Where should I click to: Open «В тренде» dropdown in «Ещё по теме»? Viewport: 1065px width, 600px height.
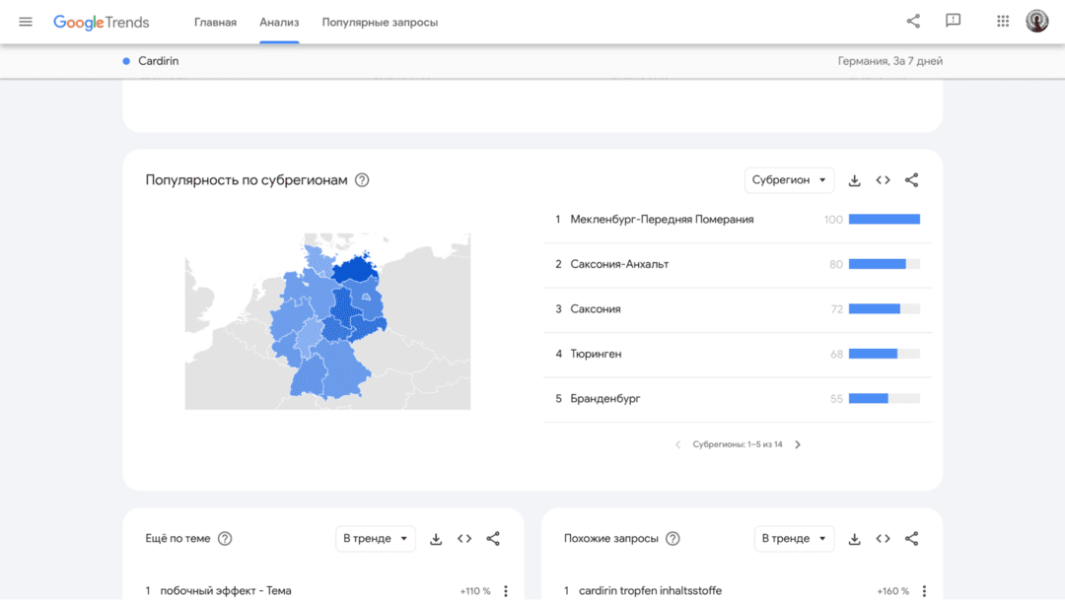pyautogui.click(x=377, y=539)
